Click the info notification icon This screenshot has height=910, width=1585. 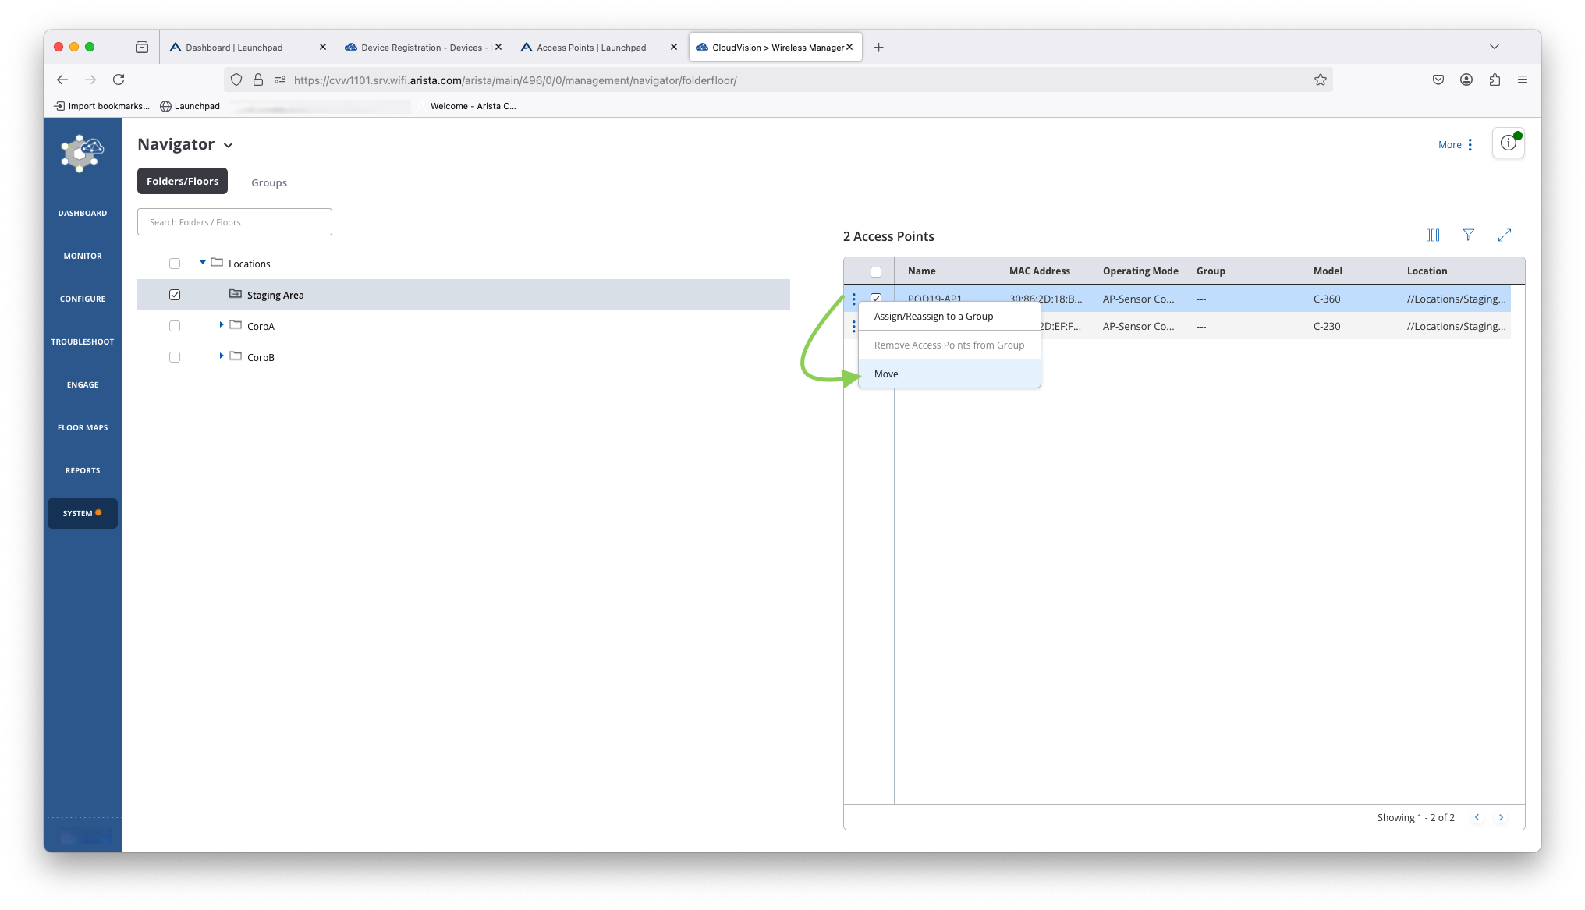pos(1508,143)
